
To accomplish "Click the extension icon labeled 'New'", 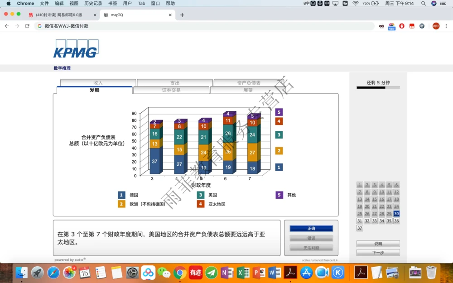I will [391, 26].
